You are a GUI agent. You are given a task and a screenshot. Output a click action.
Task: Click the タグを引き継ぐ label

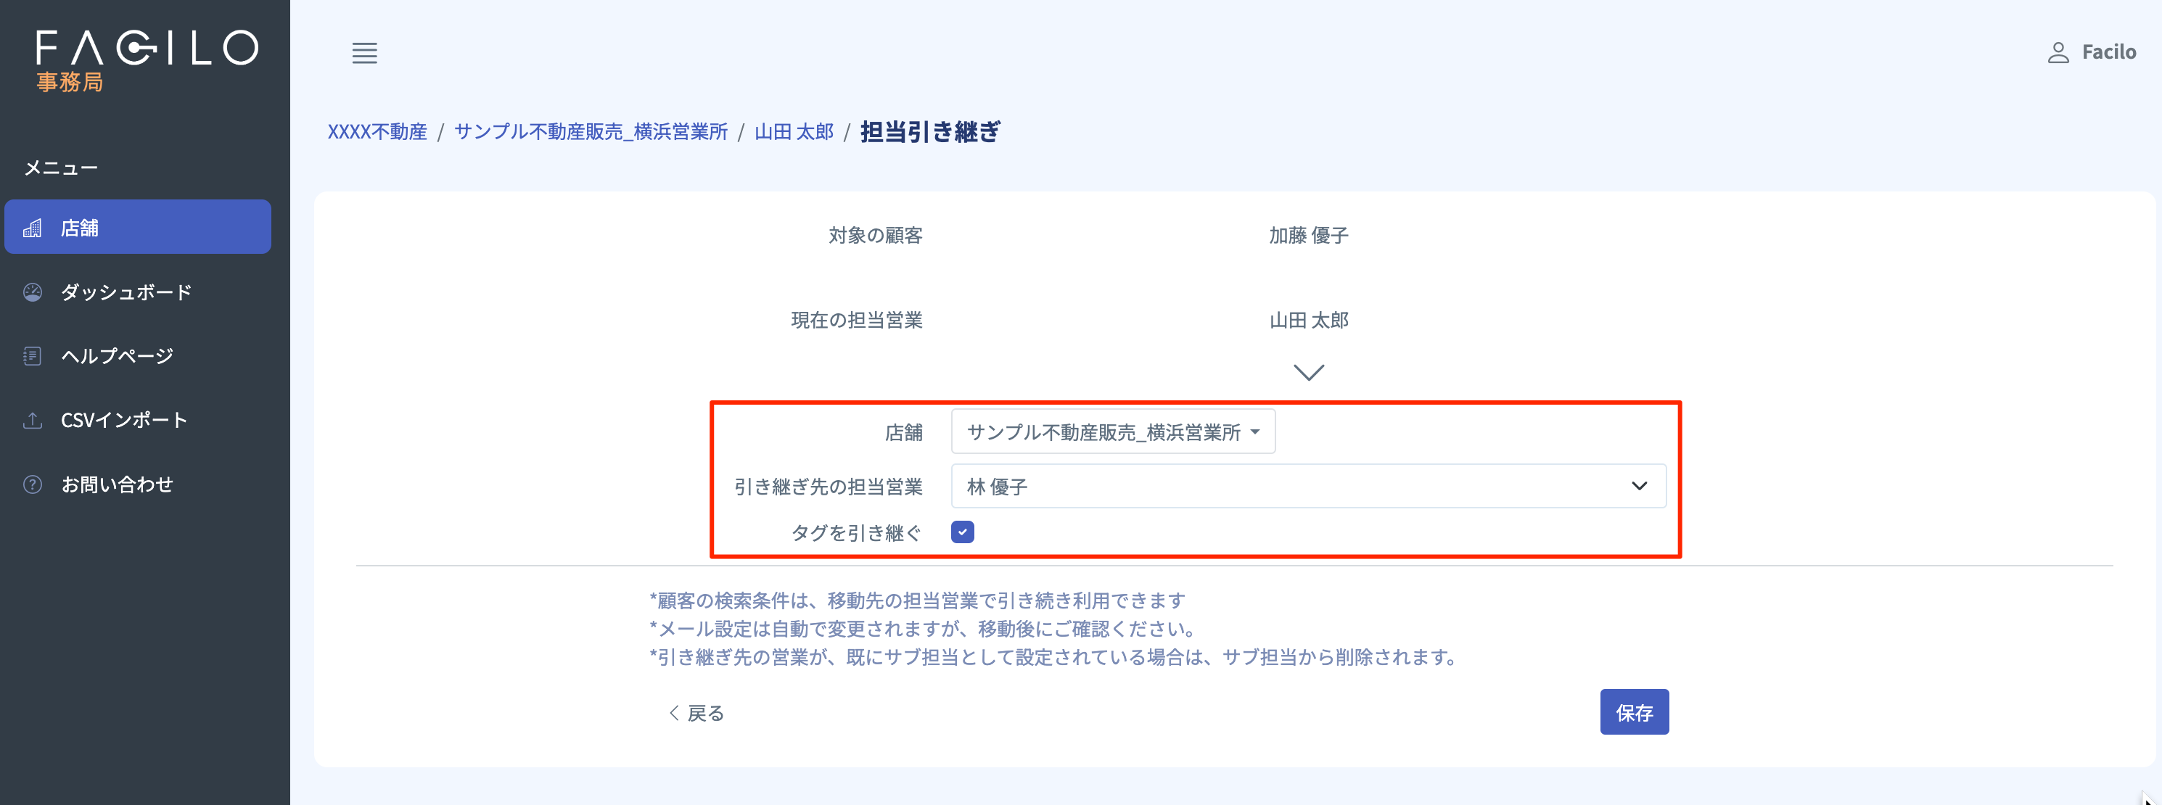[856, 532]
